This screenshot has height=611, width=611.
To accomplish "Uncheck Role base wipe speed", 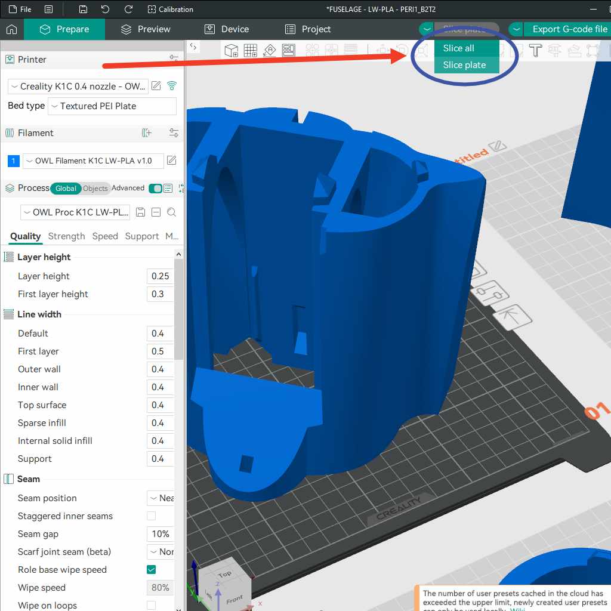I will click(x=152, y=570).
